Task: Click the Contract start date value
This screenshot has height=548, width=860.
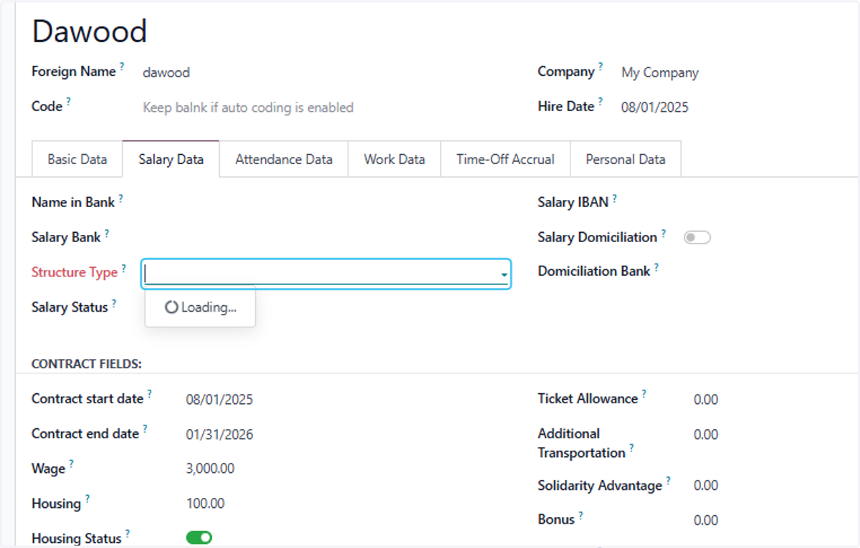Action: point(219,400)
